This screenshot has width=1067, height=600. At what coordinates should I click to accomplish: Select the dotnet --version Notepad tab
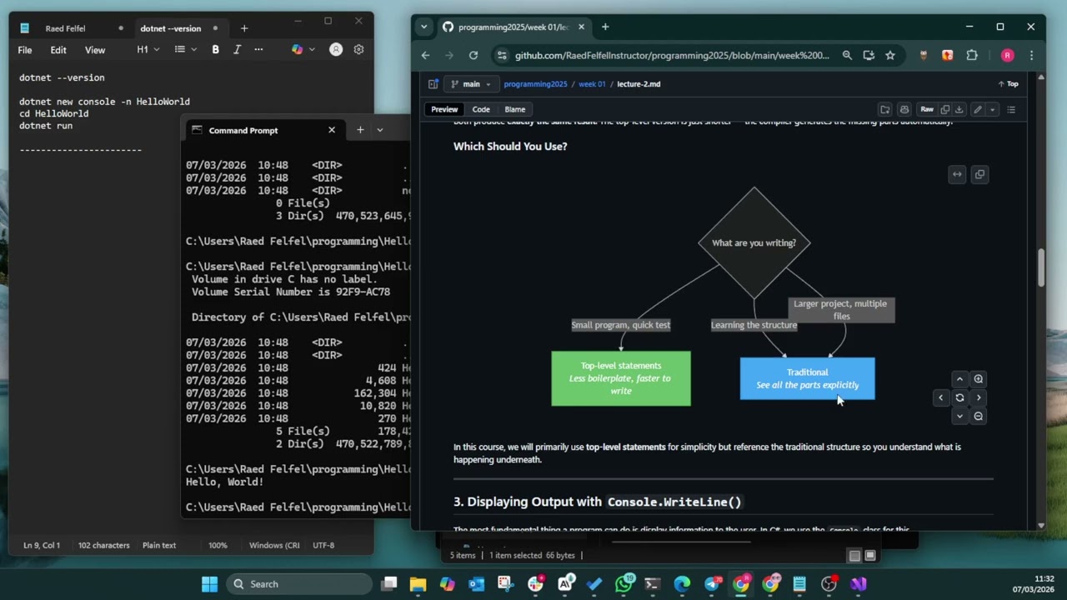tap(171, 28)
